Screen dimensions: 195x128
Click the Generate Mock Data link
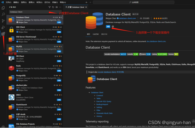point(104,113)
